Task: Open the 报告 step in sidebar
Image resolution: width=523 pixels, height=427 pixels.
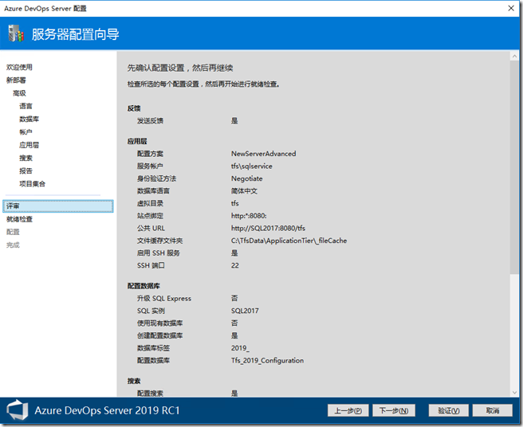Action: click(26, 171)
